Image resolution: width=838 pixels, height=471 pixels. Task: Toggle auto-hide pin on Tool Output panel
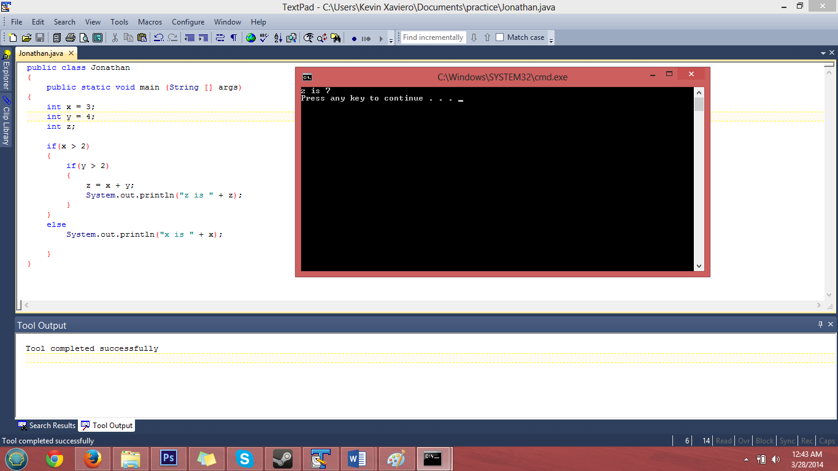(x=821, y=324)
